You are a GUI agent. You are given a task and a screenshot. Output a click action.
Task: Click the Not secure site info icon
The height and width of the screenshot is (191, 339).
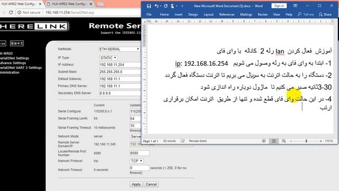point(19,13)
